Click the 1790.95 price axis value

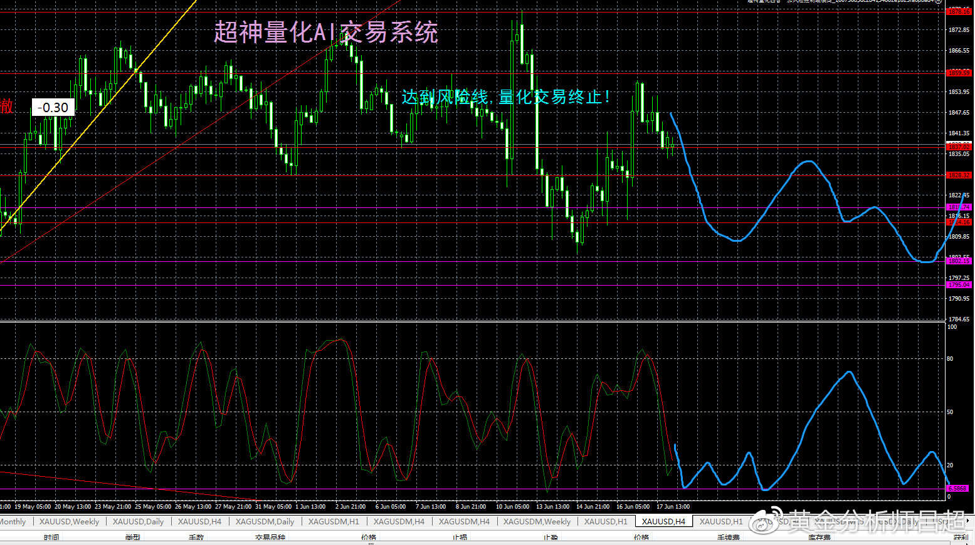pos(959,299)
